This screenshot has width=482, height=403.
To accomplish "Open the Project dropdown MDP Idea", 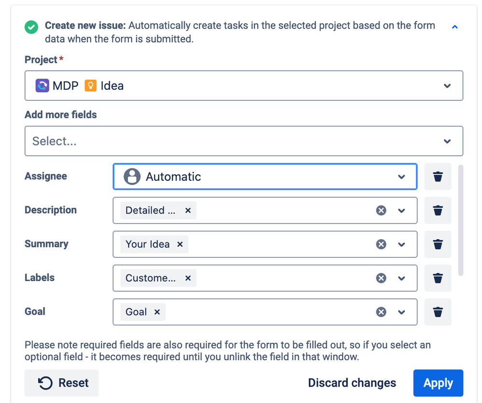I will tap(244, 86).
